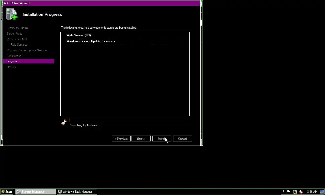Click the Searching for Updates status text
The width and height of the screenshot is (325, 195).
(85, 125)
